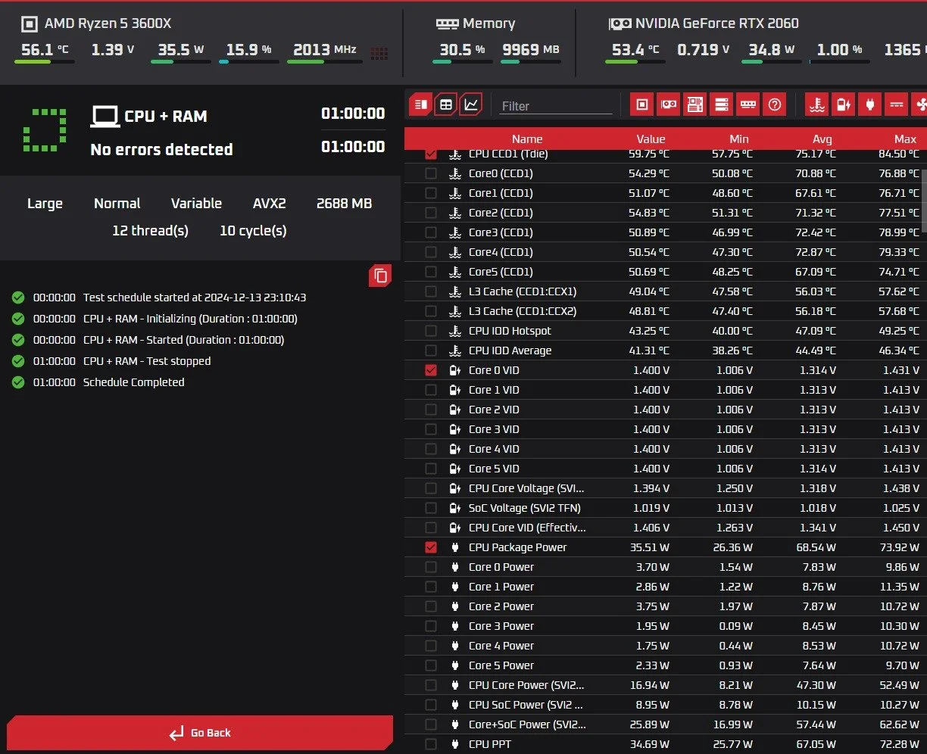Sort by the Value column header
The width and height of the screenshot is (927, 754).
[x=651, y=139]
